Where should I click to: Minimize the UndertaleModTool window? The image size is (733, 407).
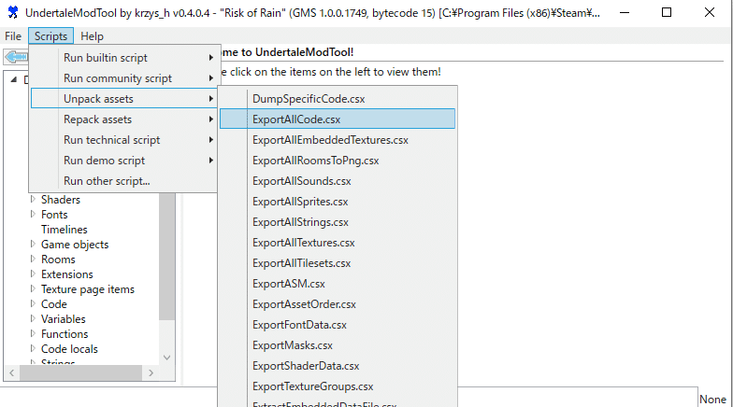pyautogui.click(x=625, y=12)
